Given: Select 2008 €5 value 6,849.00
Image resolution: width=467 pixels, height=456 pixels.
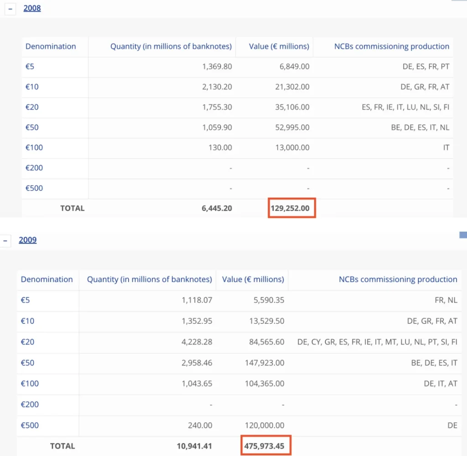Looking at the screenshot, I should (x=294, y=66).
